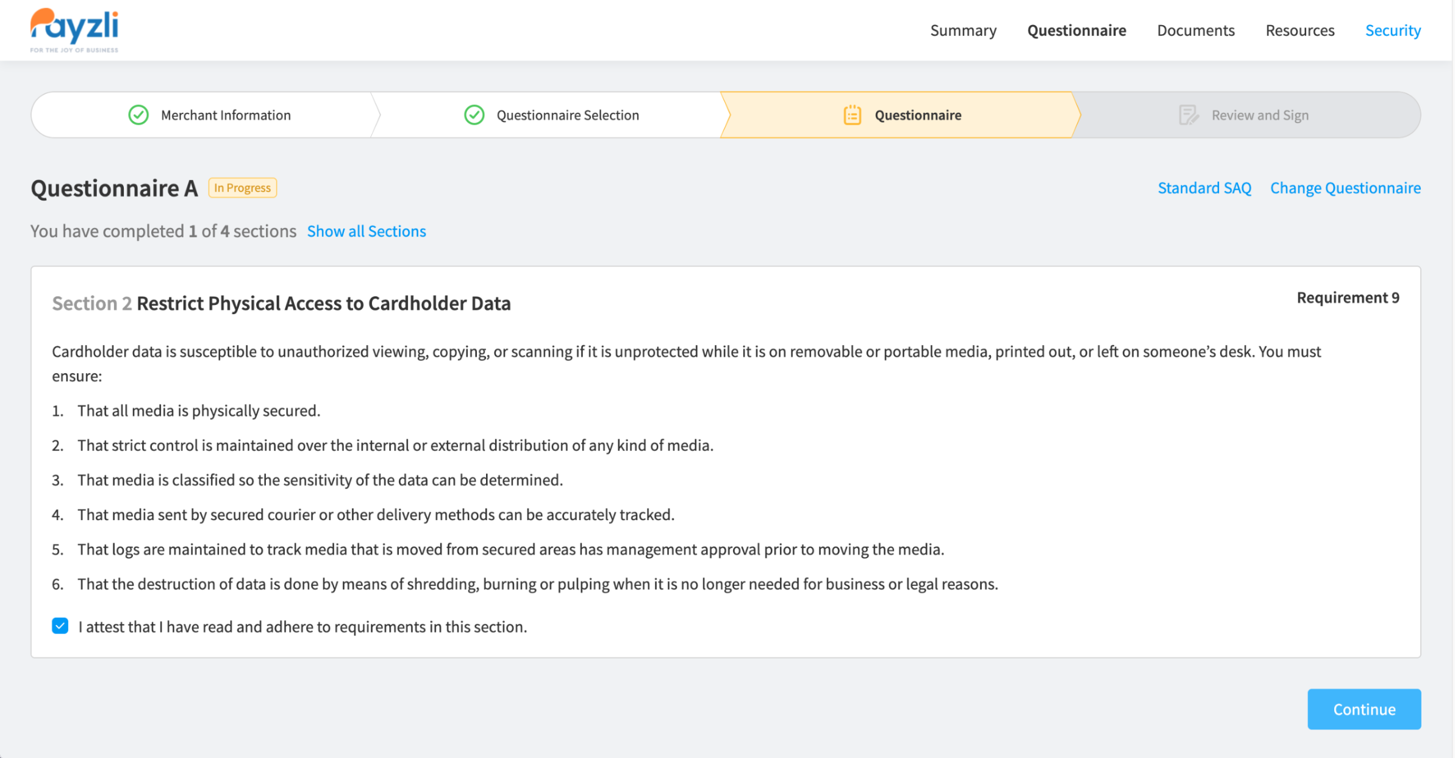Open the Summary nav item
This screenshot has width=1455, height=758.
click(963, 30)
